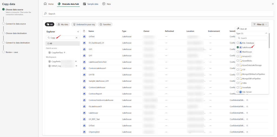277x137 pixels.
Task: Check the FTP filter checkbox
Action: click(x=238, y=70)
